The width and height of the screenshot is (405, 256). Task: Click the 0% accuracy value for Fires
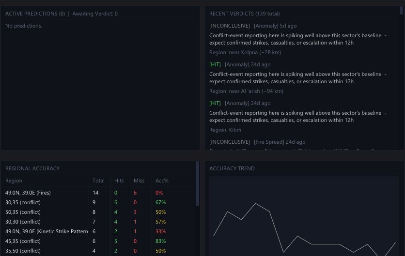click(159, 193)
